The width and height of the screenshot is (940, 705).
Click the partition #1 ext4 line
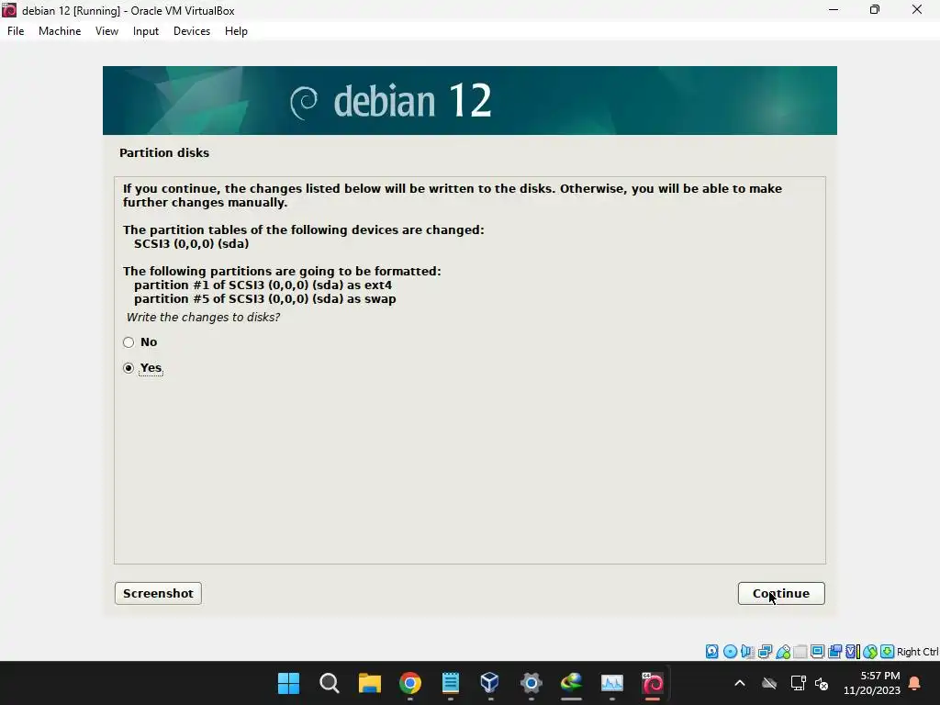pyautogui.click(x=263, y=285)
